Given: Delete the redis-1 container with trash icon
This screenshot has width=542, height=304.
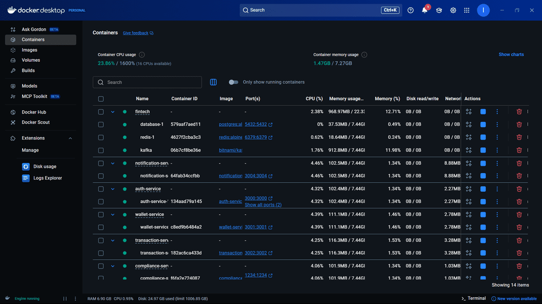Looking at the screenshot, I should tap(519, 137).
